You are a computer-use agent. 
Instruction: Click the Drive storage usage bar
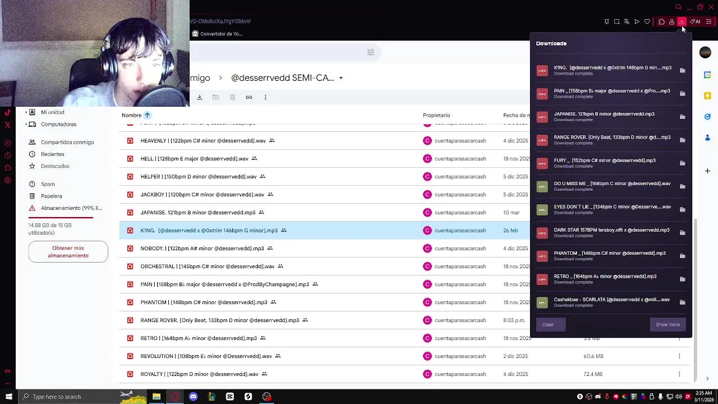pos(61,217)
